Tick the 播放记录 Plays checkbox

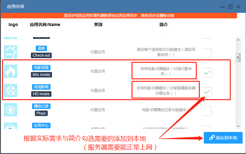point(207,111)
